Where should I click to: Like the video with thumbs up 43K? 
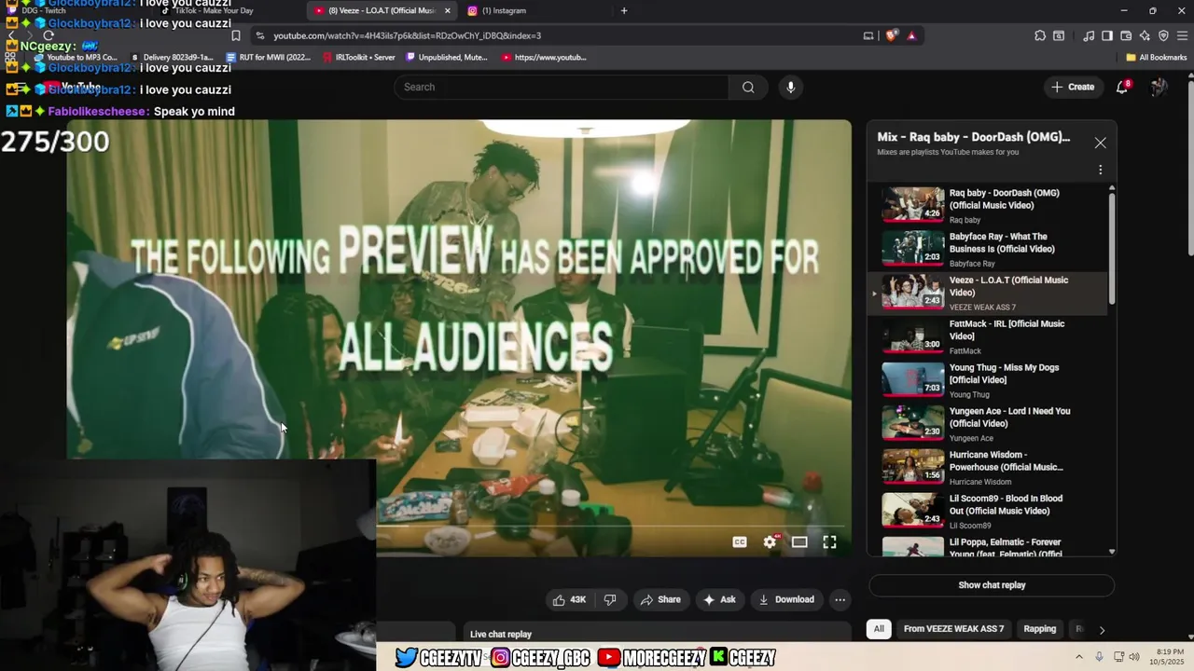pyautogui.click(x=568, y=599)
